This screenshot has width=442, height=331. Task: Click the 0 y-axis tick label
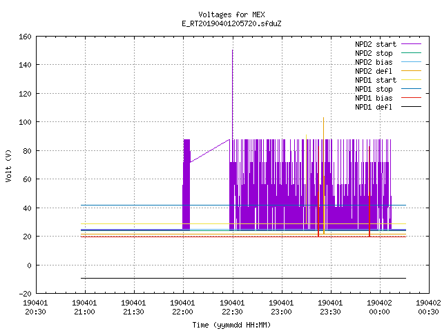pos(29,265)
